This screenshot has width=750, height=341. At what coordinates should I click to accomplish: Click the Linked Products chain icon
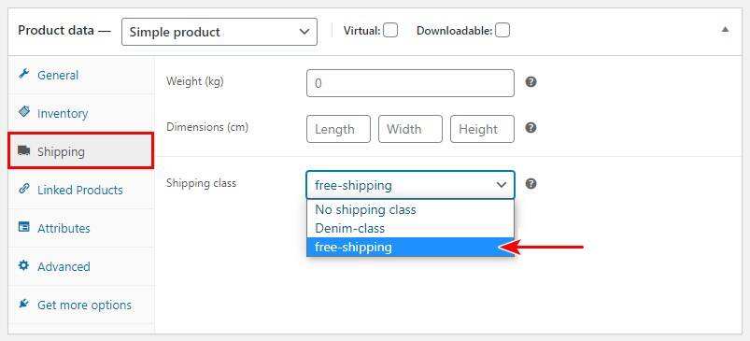coord(24,189)
